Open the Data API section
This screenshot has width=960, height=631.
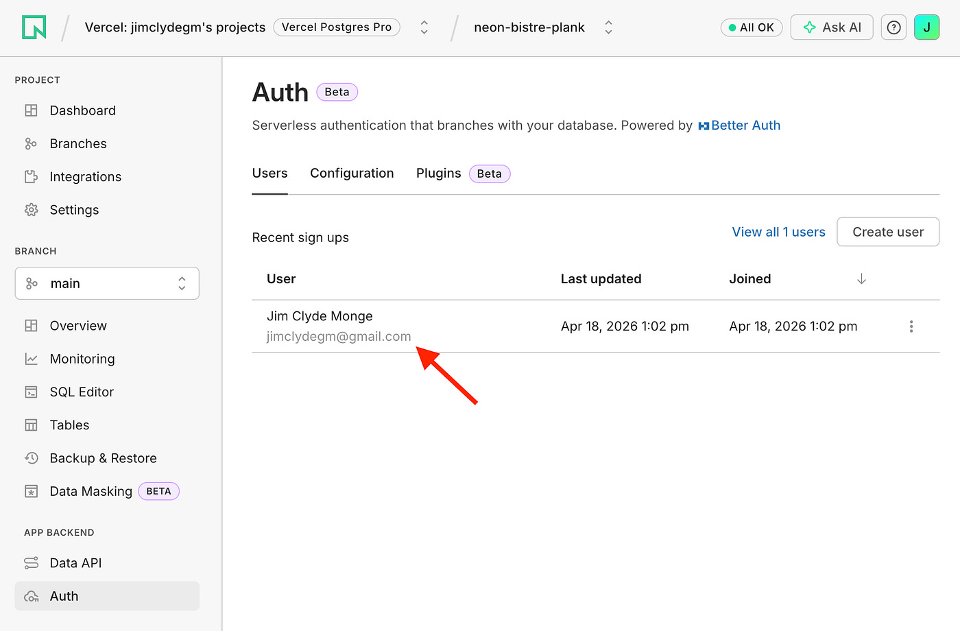(75, 563)
